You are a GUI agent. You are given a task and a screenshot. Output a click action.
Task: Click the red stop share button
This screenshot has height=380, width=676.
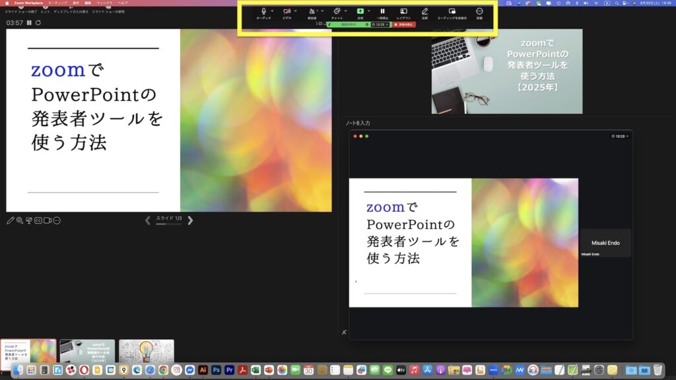click(x=403, y=24)
